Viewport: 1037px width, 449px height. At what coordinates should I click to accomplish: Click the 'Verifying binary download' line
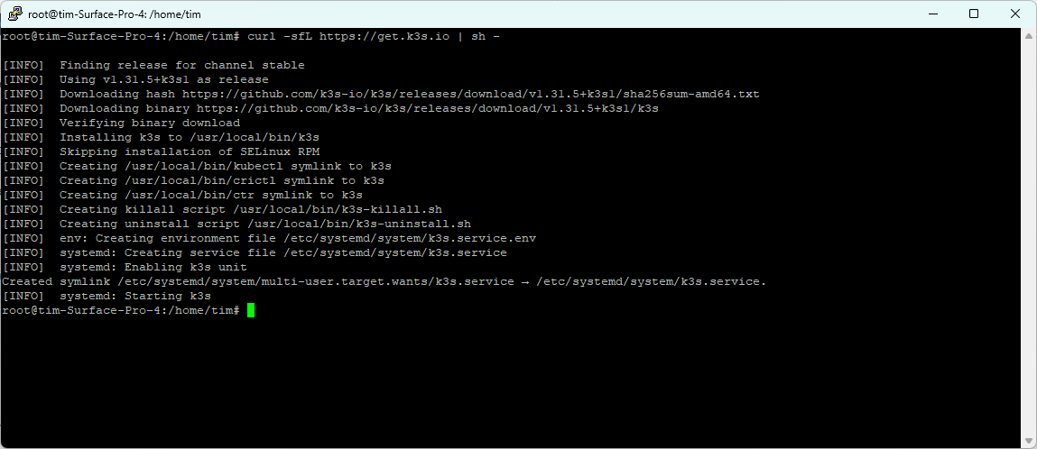click(x=149, y=123)
